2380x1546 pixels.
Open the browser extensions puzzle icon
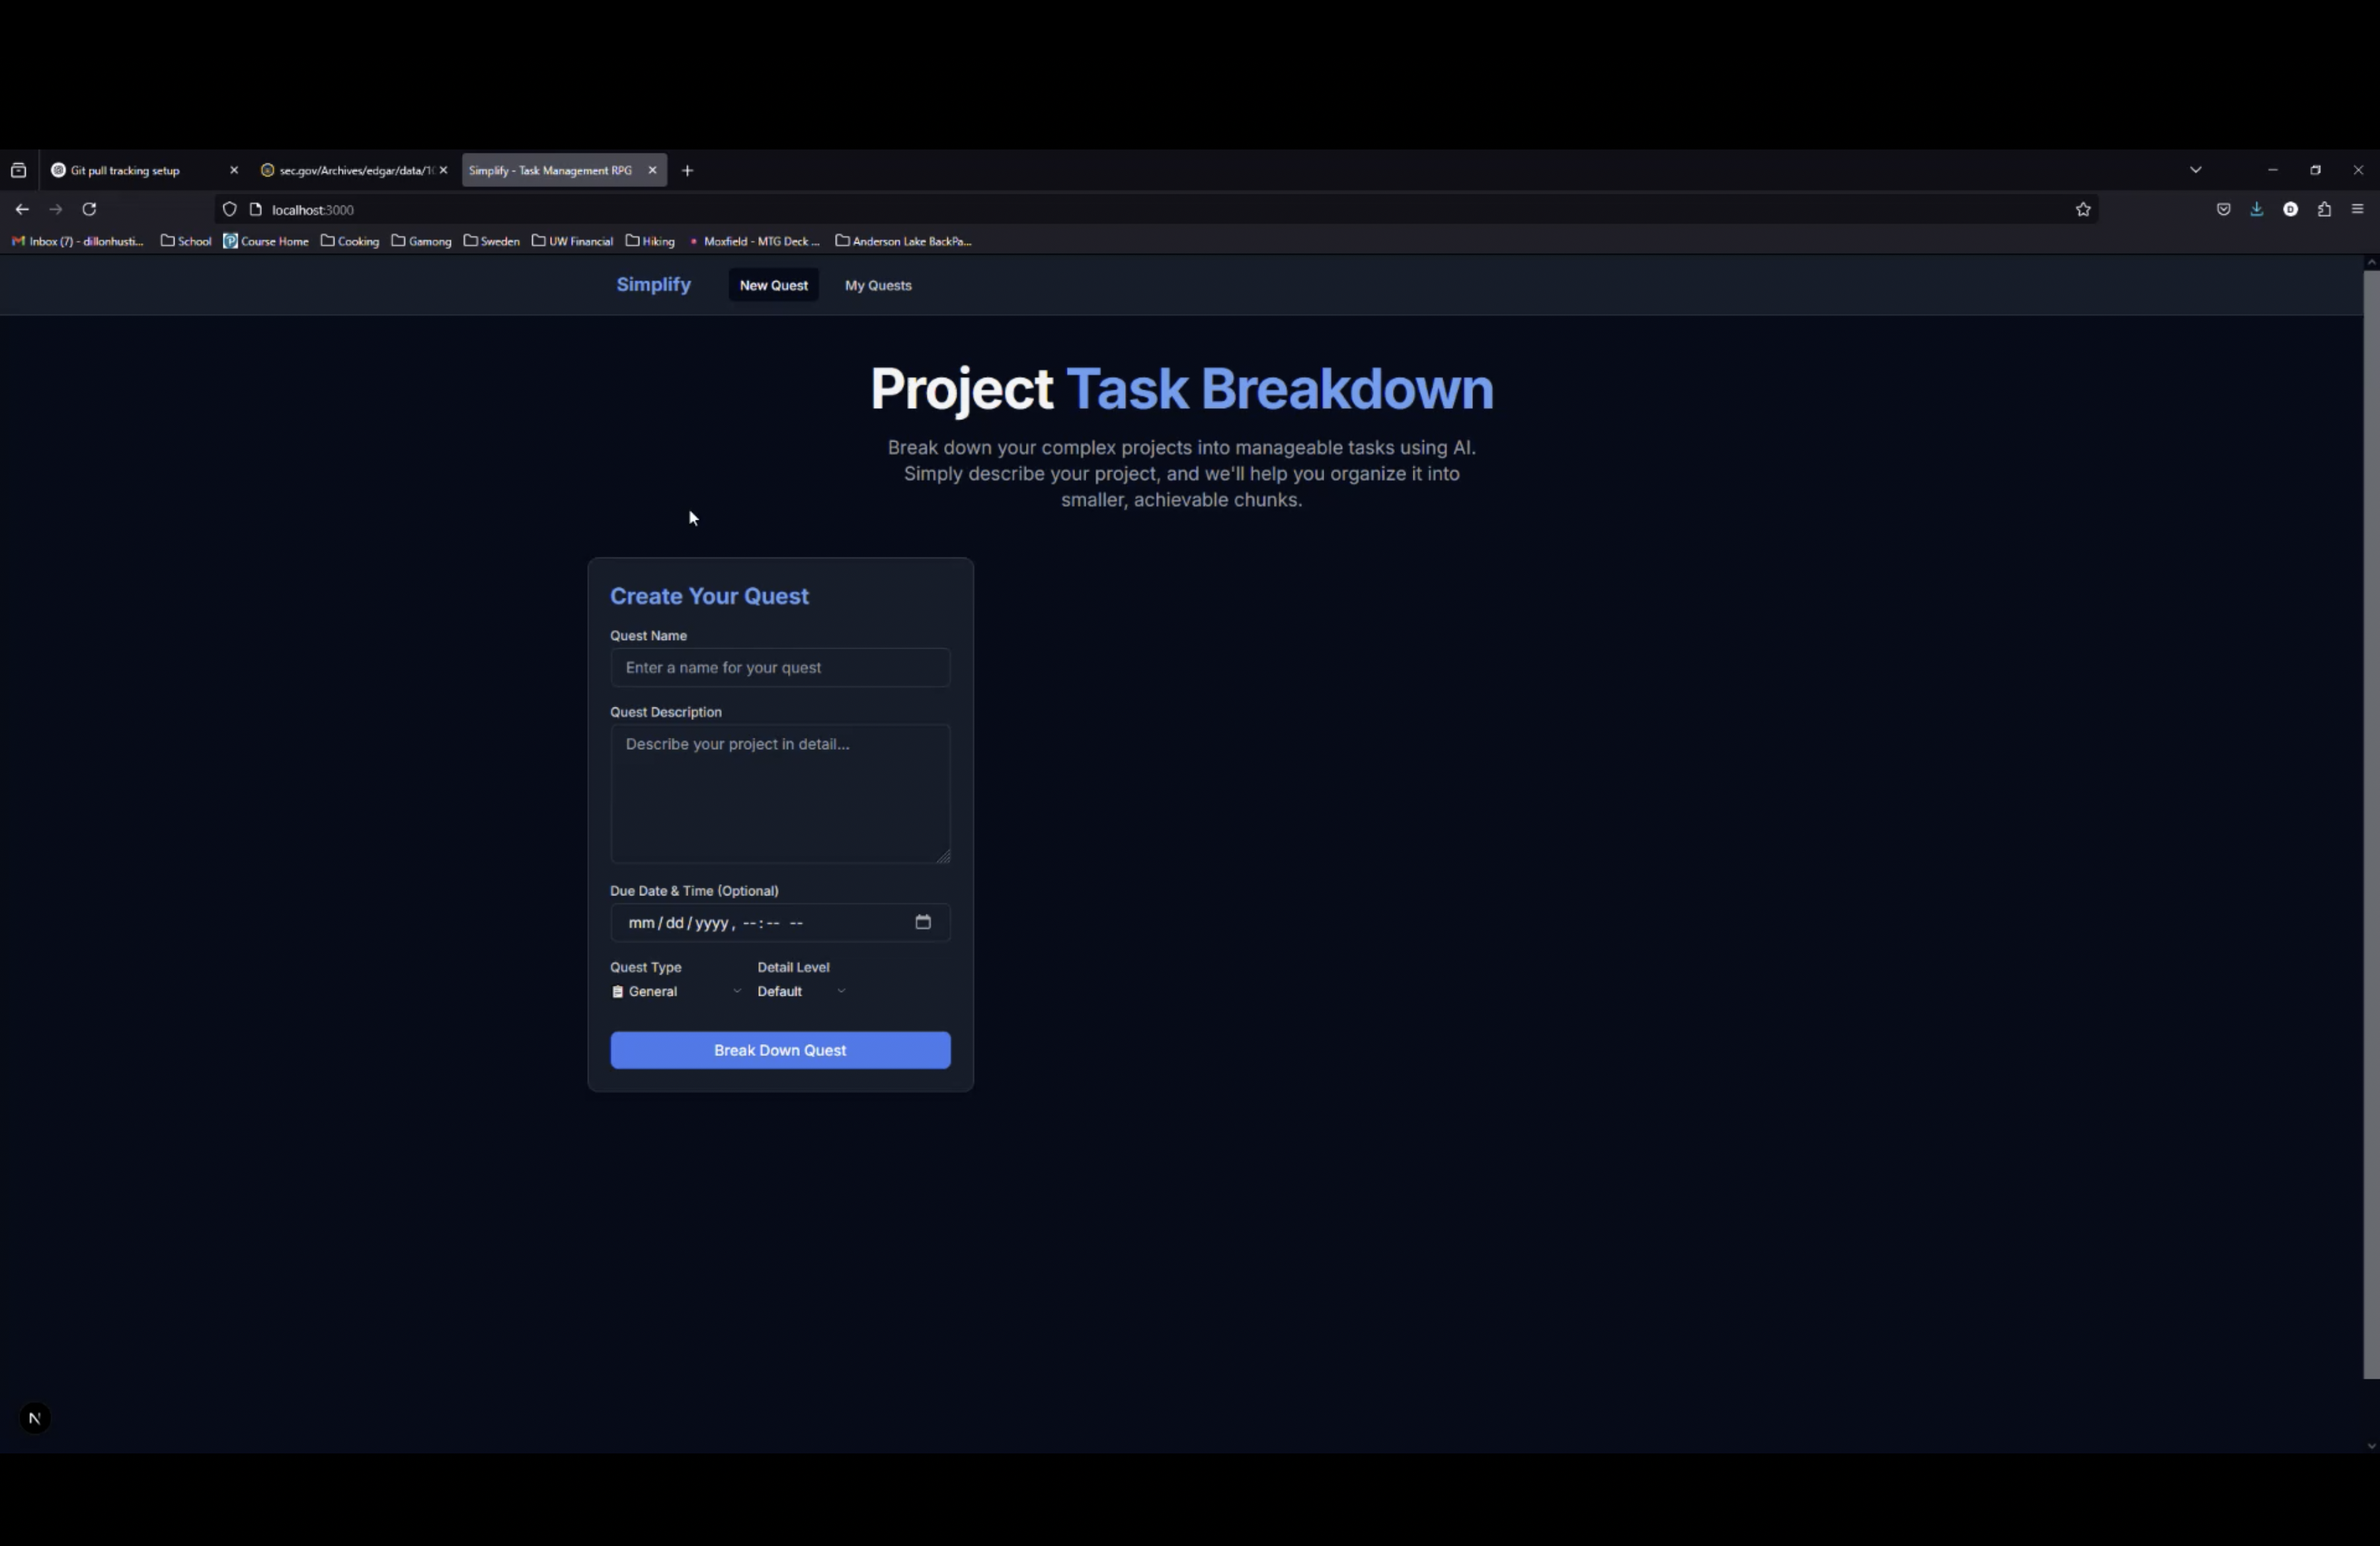point(2324,209)
